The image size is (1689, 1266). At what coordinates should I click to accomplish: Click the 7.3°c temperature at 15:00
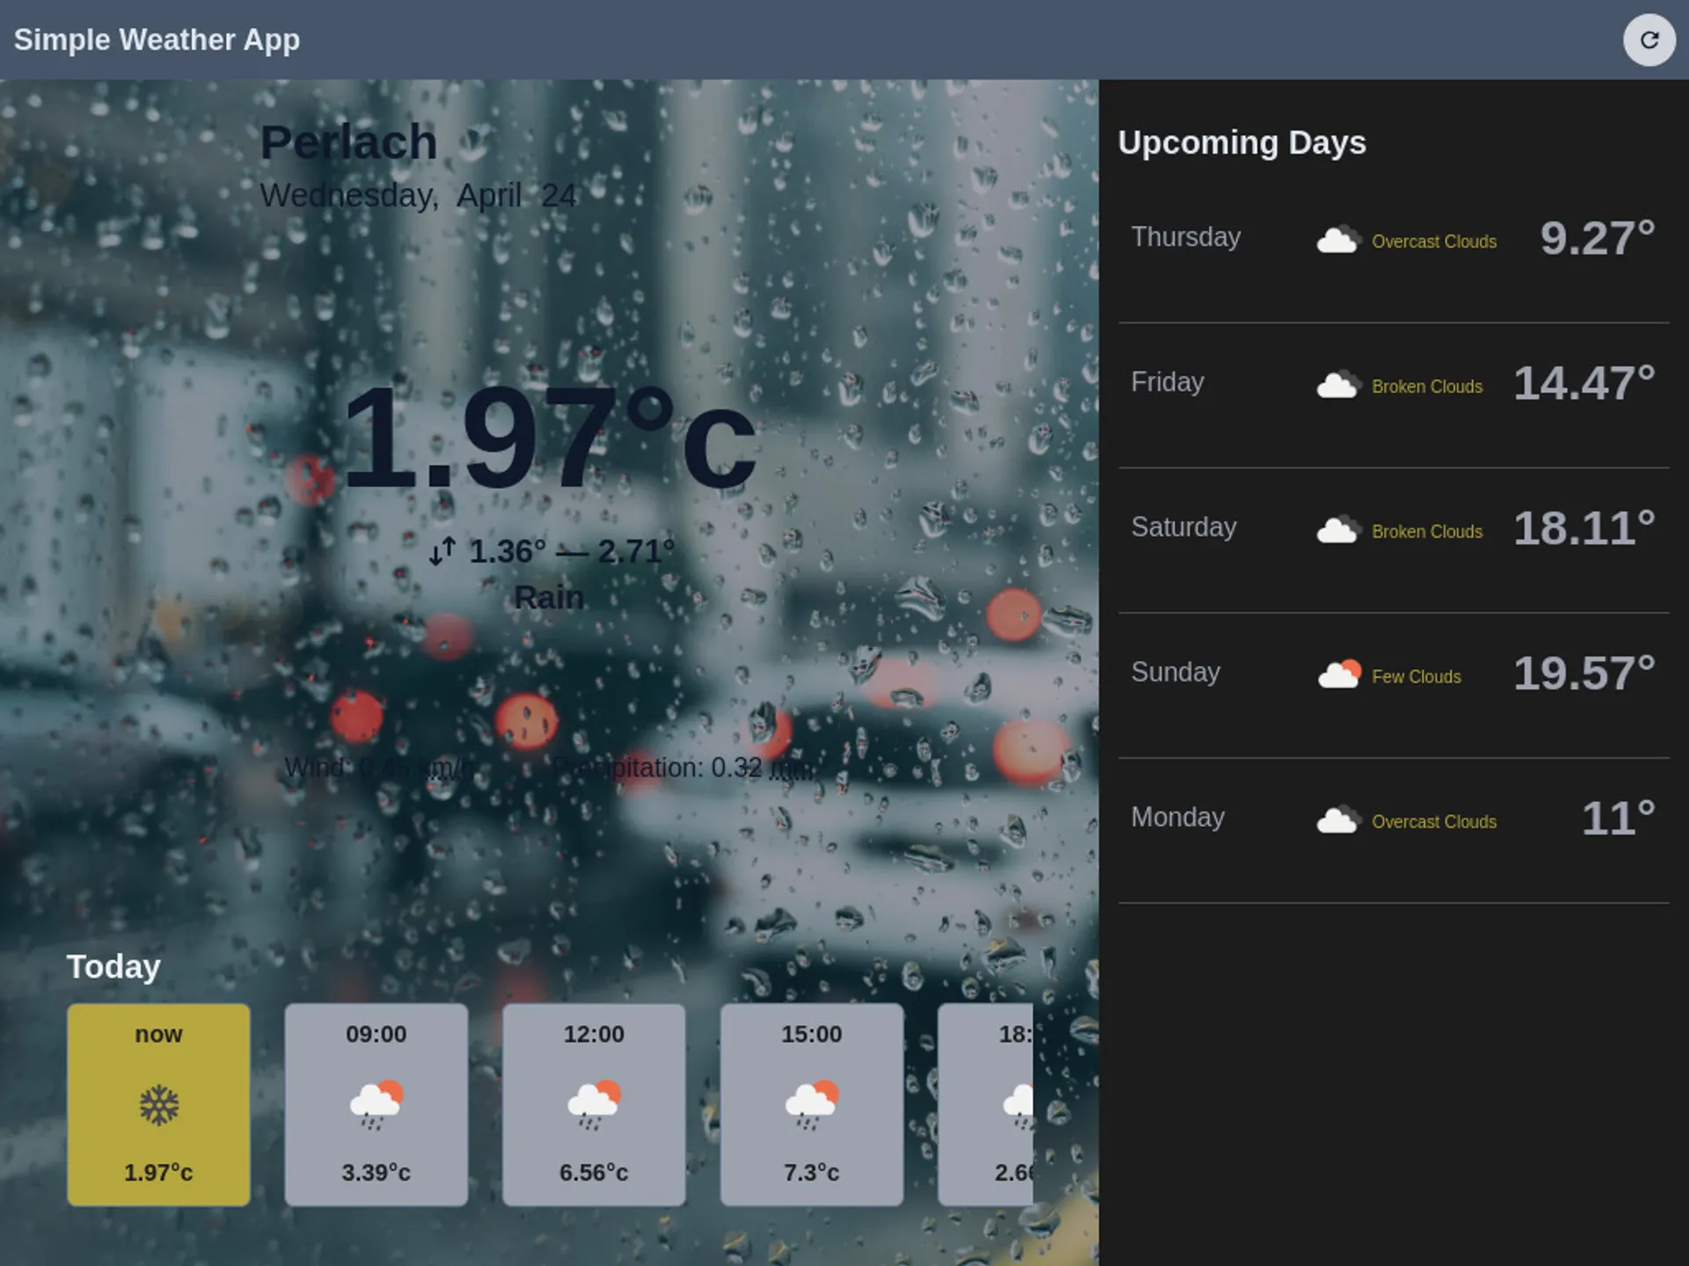[812, 1172]
